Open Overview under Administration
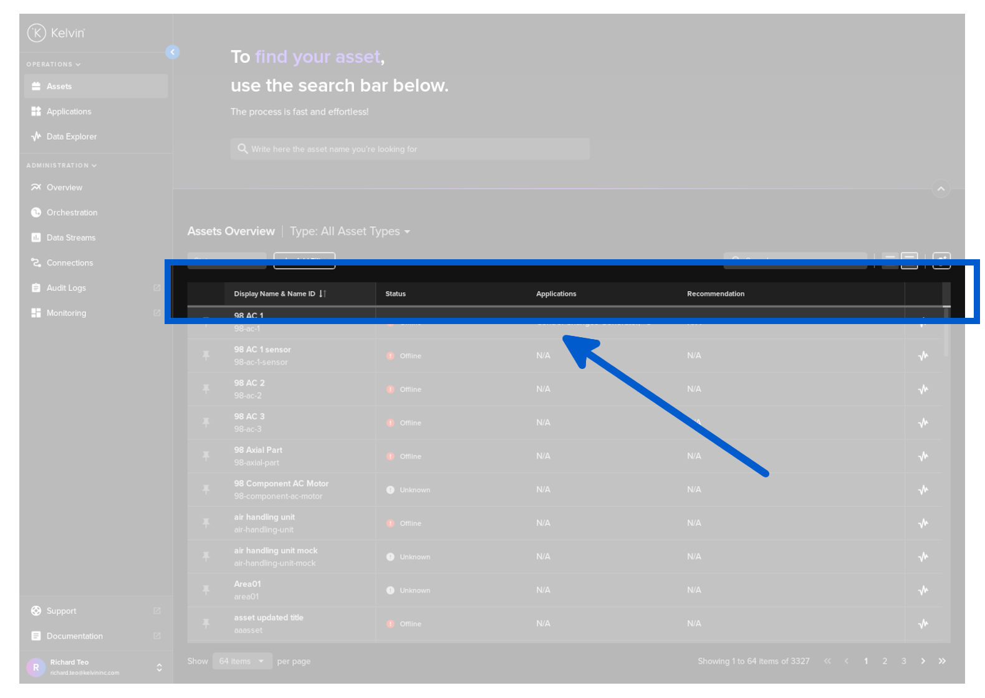The image size is (985, 698). coord(64,188)
